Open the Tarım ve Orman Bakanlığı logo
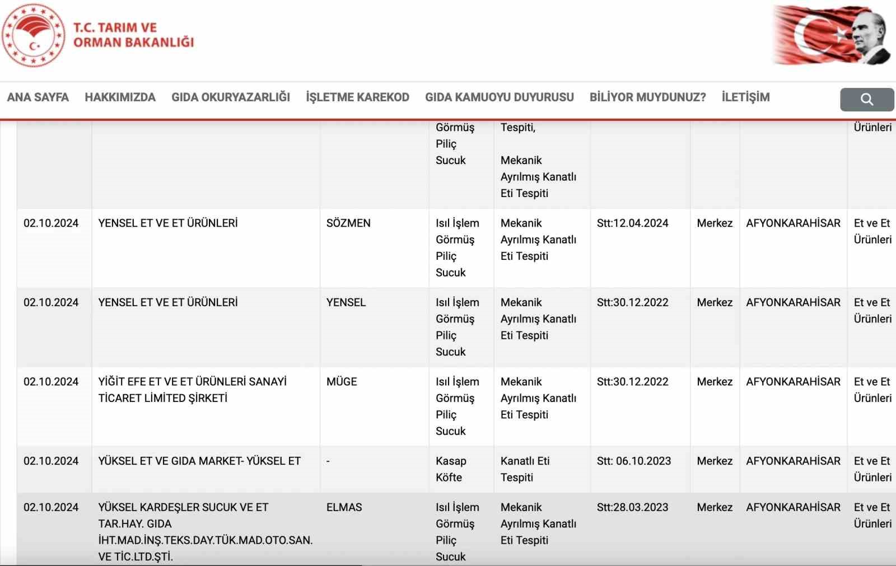The image size is (896, 566). tap(34, 35)
